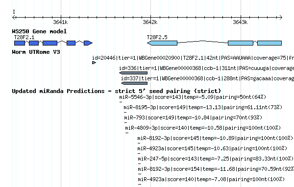Open Updated miRanda Predictions track heading
This screenshot has width=294, height=187.
coord(117,91)
